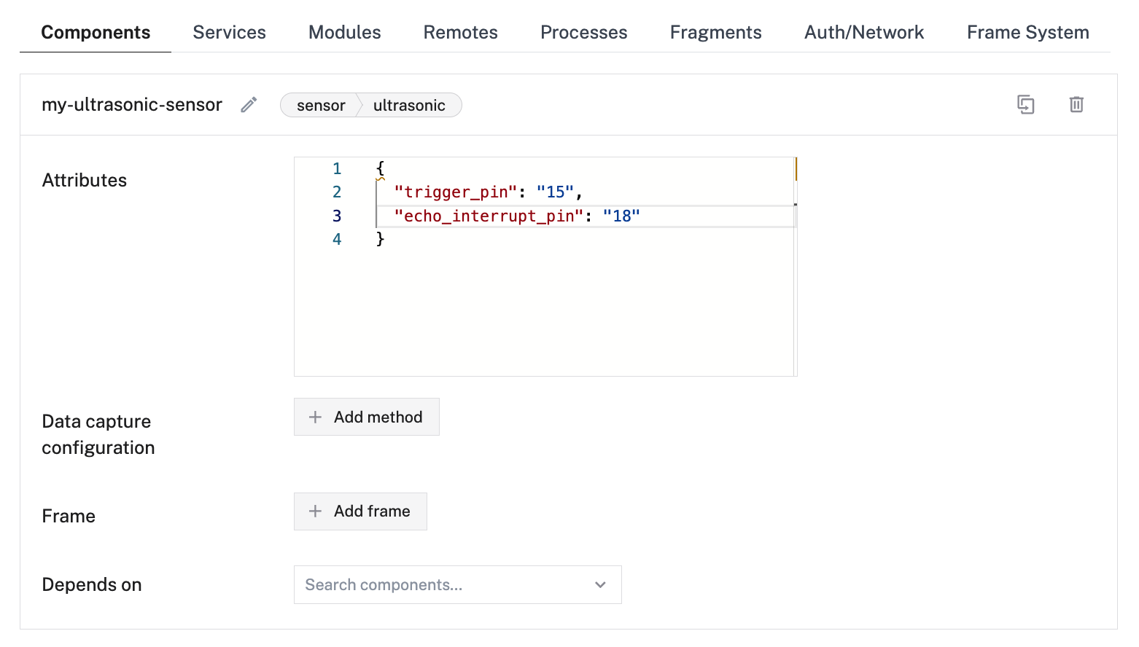This screenshot has width=1139, height=647.
Task: Click the duplicate component icon
Action: [1025, 105]
